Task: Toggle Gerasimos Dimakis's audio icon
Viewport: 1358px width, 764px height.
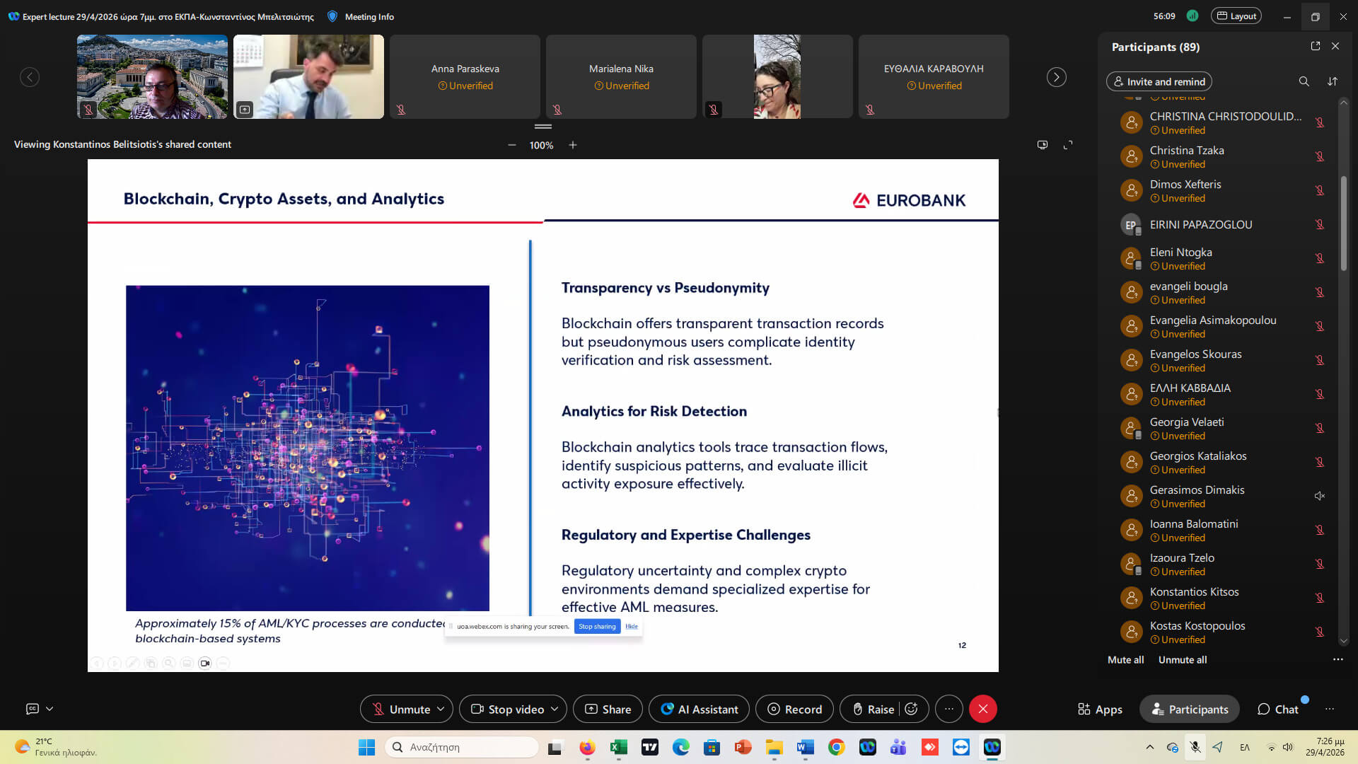Action: pyautogui.click(x=1319, y=496)
